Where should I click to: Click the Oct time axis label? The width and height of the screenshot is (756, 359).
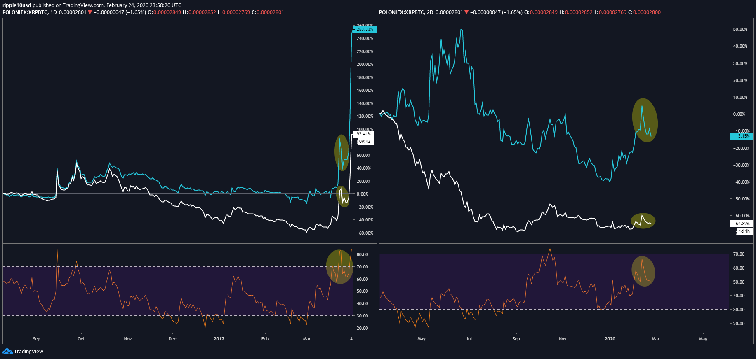81,339
